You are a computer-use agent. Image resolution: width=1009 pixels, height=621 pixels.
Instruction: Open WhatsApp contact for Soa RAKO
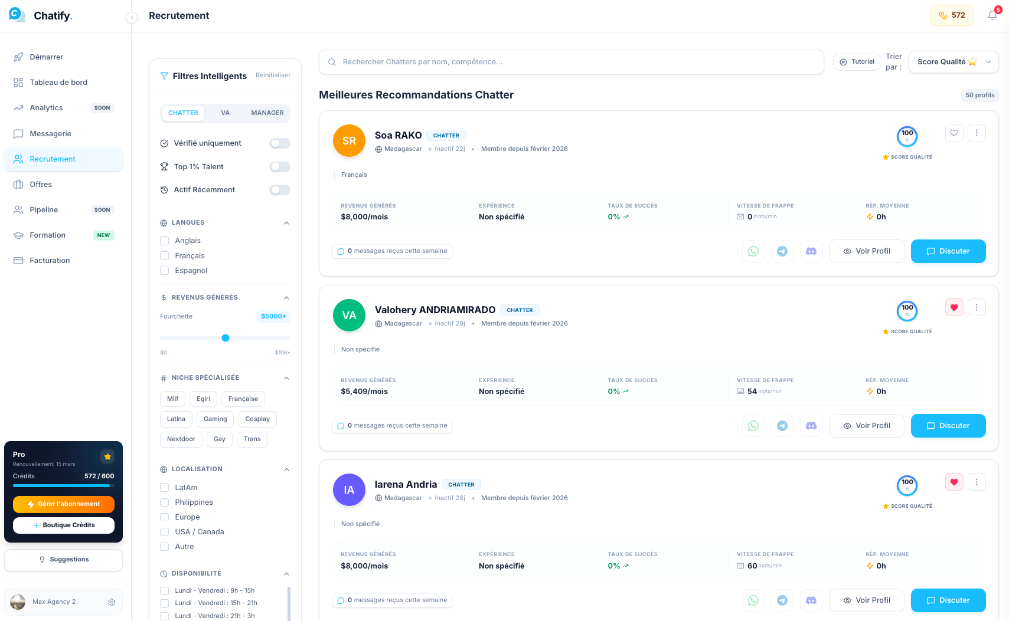(753, 251)
